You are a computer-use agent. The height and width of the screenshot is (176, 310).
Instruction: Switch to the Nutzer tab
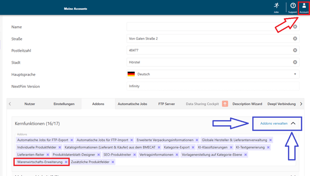(30, 104)
